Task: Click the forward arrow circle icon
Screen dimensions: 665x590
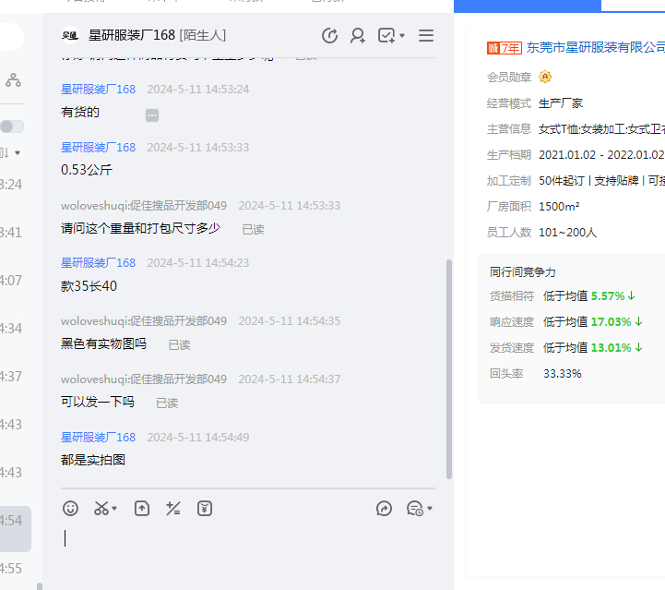Action: pyautogui.click(x=385, y=508)
